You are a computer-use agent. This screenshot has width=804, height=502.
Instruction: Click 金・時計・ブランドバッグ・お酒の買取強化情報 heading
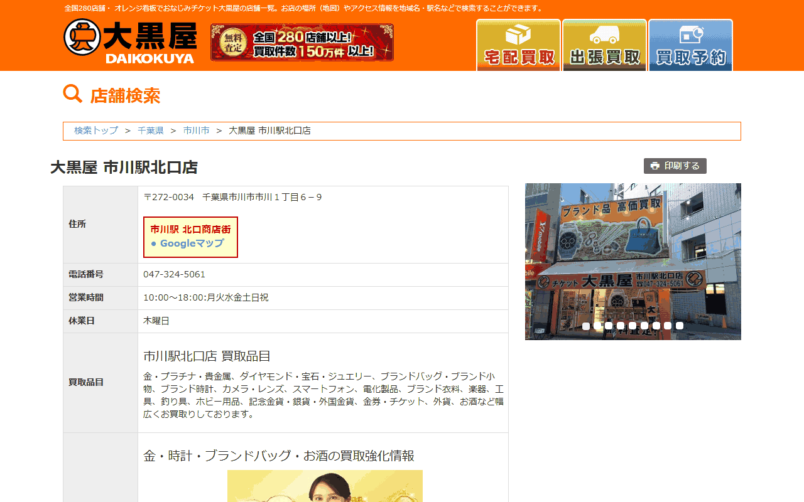(279, 456)
